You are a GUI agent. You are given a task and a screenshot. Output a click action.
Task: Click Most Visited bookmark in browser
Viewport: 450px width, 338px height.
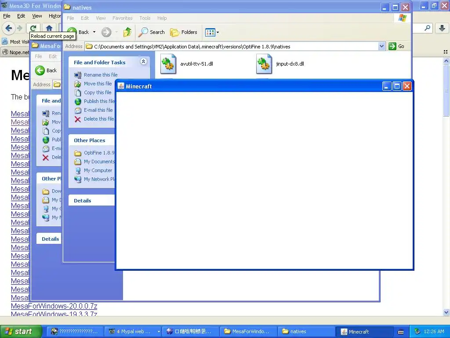point(16,42)
